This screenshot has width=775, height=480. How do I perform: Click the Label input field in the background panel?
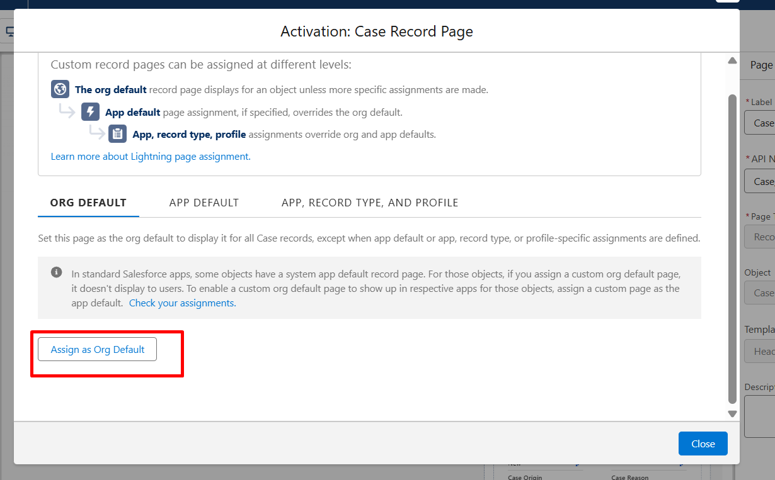[x=760, y=123]
